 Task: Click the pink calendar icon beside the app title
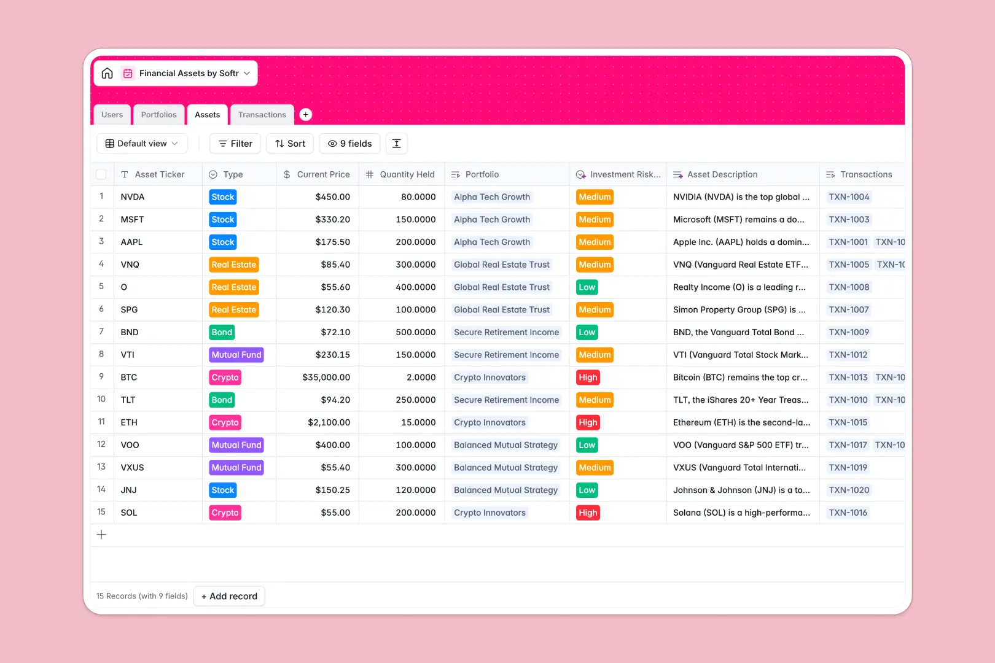coord(128,73)
